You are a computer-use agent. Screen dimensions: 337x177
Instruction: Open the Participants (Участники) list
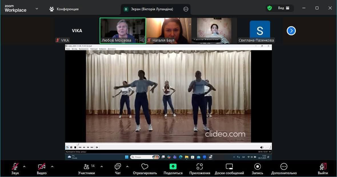pos(87,167)
